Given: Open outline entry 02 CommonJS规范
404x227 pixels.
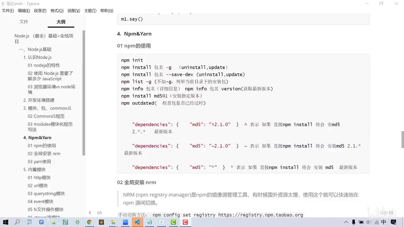Looking at the screenshot, I should (46, 116).
